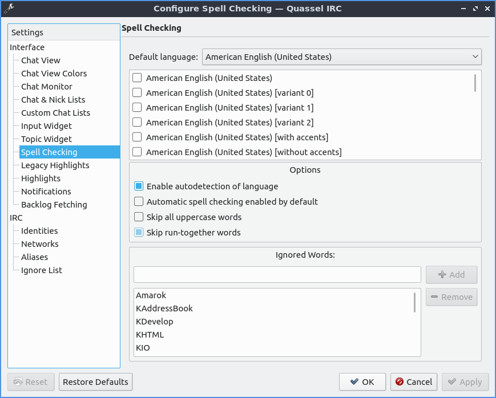Click the OK button with checkmark
Image resolution: width=496 pixels, height=398 pixels.
[x=362, y=382]
